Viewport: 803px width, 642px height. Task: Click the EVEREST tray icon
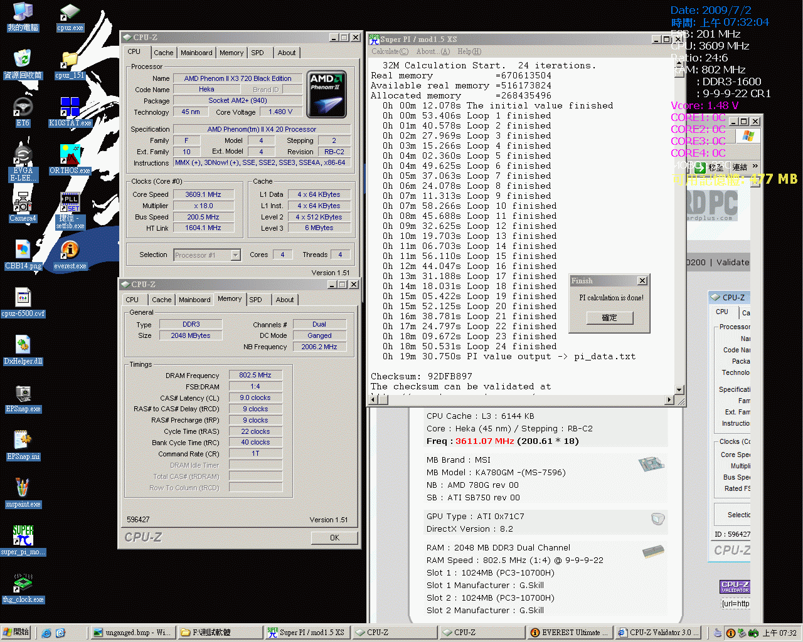coord(731,633)
